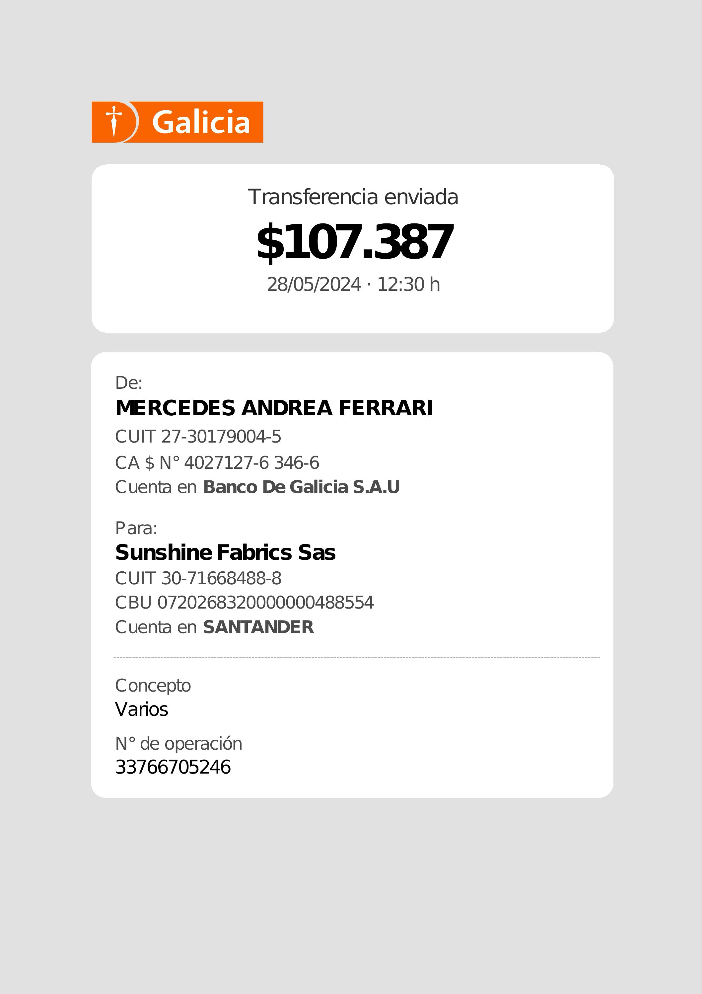
Task: Click the CBU number 0720268320000000488554
Action: 265,603
